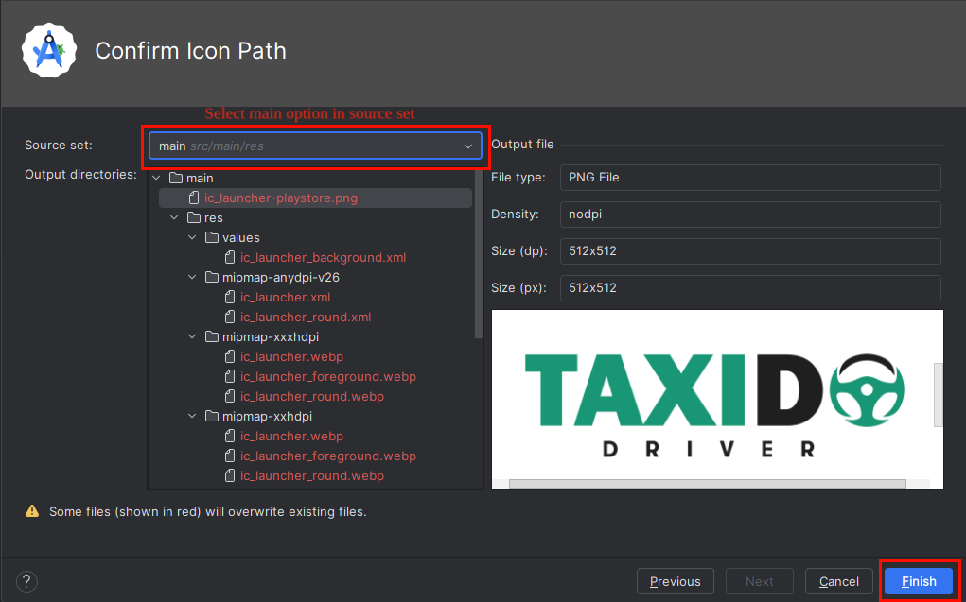Collapse the values folder node
Screen dimensions: 966x602
point(193,238)
